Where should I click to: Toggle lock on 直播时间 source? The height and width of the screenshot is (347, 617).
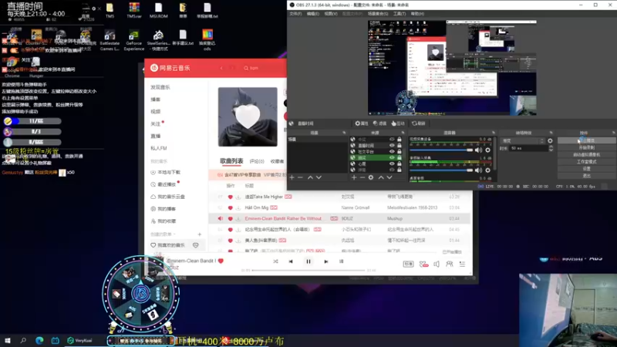pyautogui.click(x=400, y=145)
